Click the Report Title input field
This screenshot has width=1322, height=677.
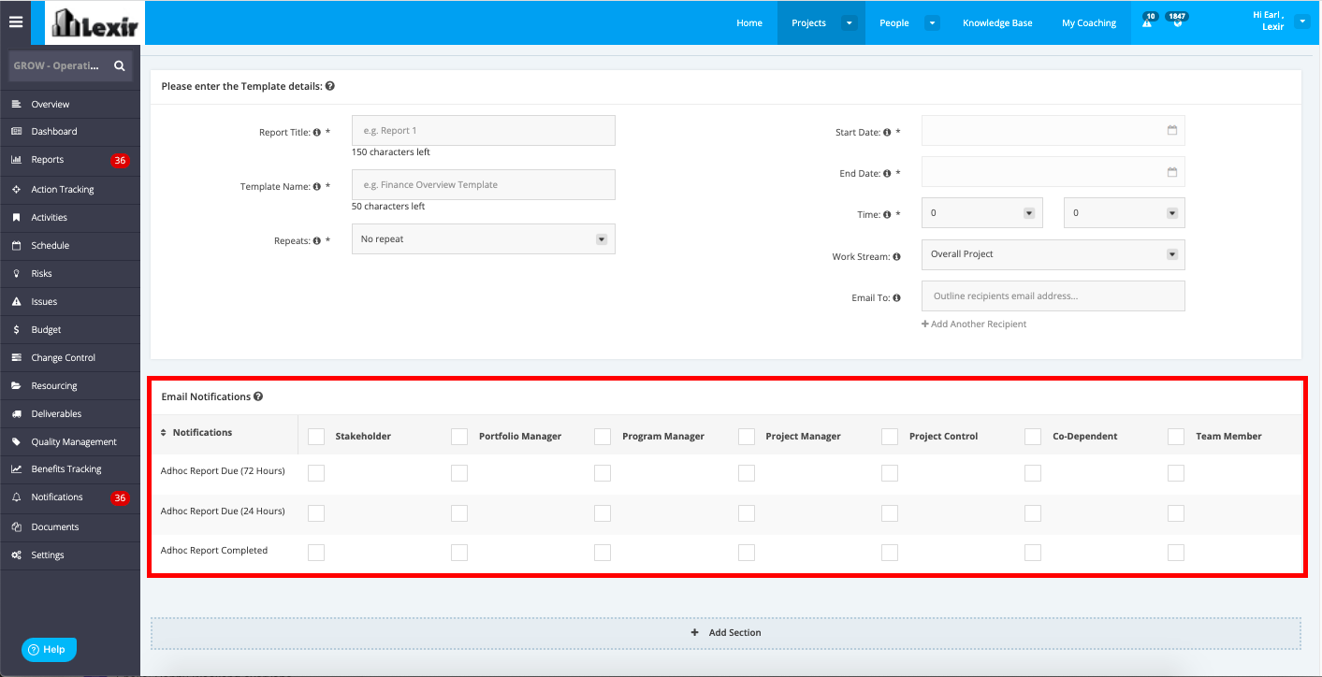pos(484,131)
